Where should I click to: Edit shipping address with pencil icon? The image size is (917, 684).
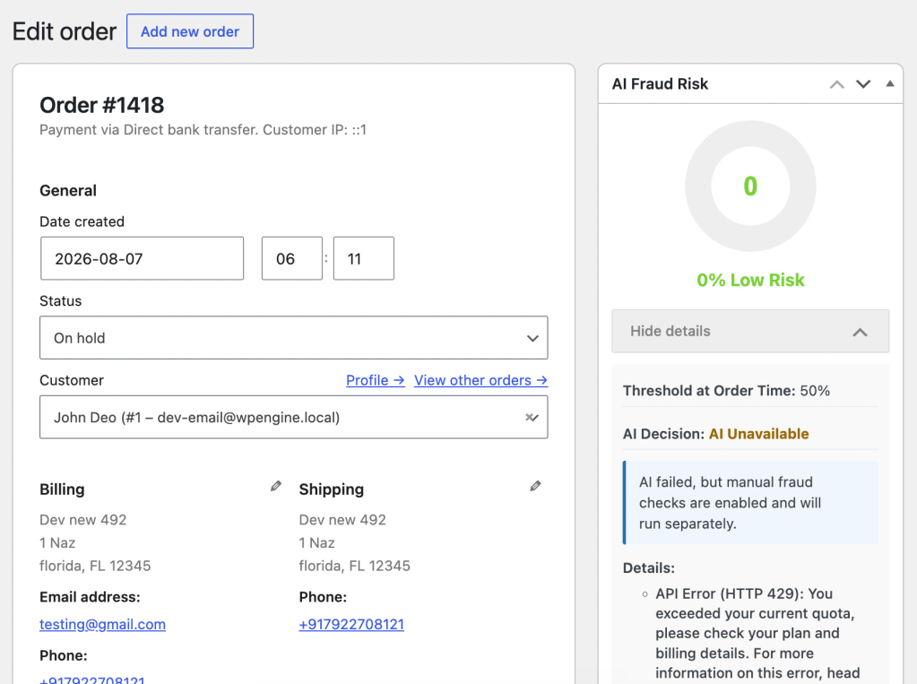pyautogui.click(x=535, y=486)
